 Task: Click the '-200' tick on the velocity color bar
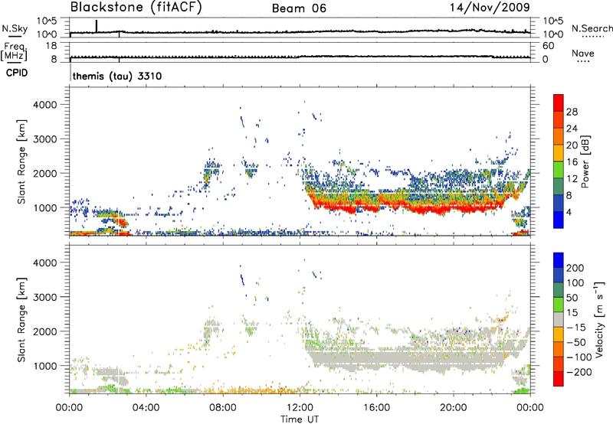pos(579,372)
